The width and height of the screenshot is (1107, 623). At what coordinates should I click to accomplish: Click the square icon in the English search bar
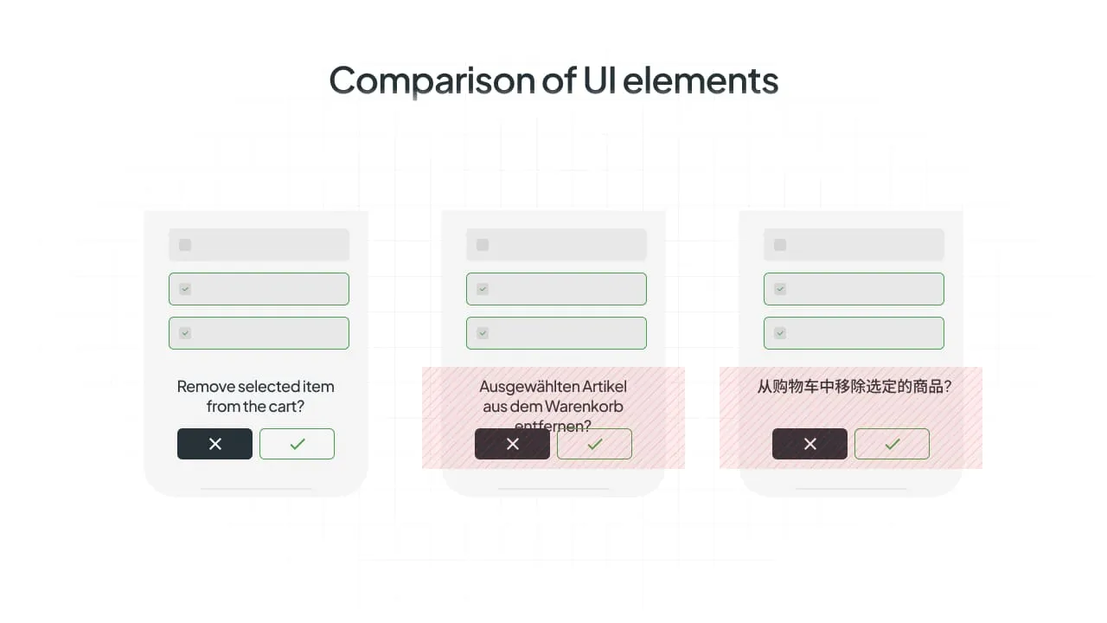pos(183,245)
